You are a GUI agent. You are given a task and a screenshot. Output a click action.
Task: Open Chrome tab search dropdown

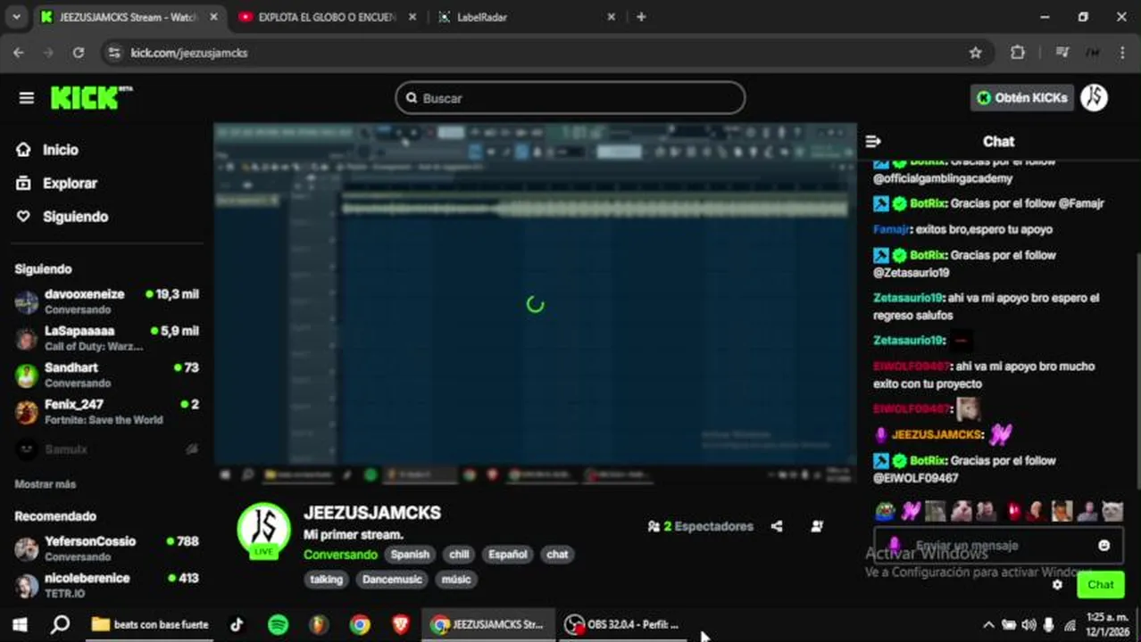16,17
